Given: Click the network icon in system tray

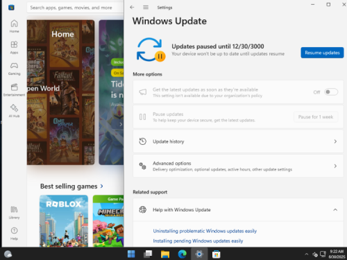Looking at the screenshot, I should (x=323, y=254).
